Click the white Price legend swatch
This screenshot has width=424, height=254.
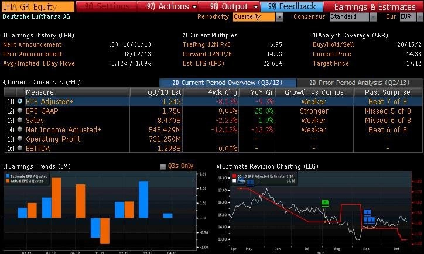(234, 180)
